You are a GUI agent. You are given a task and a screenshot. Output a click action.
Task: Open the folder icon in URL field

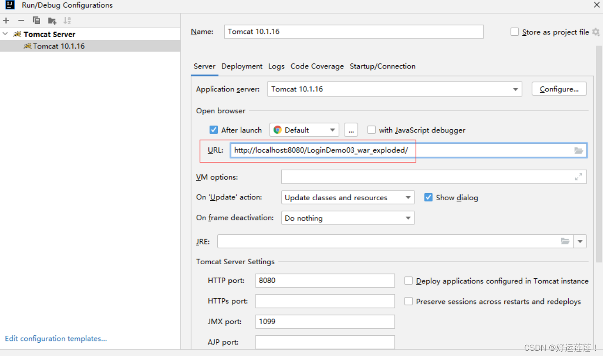click(x=579, y=150)
